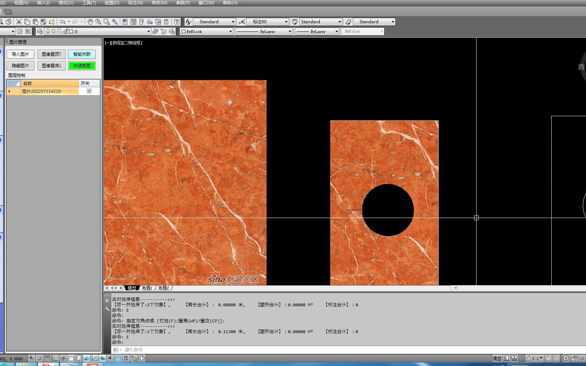The height and width of the screenshot is (366, 586).
Task: Toggle Polar Tracking in status bar
Action: 63,358
